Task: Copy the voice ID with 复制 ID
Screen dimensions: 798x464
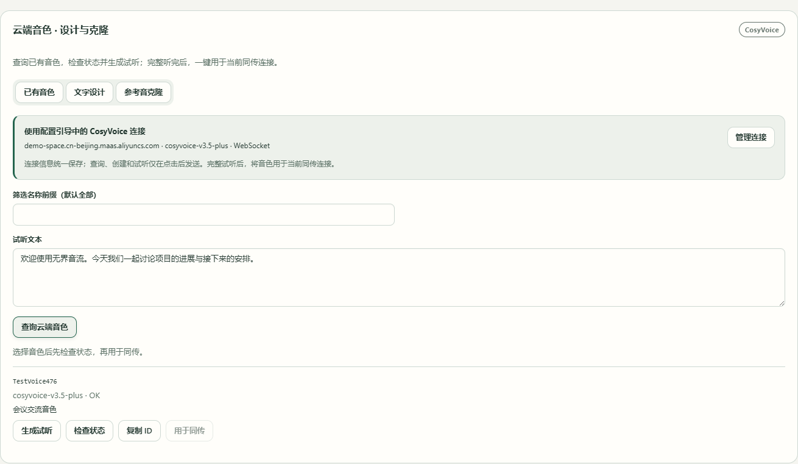Action: point(139,430)
